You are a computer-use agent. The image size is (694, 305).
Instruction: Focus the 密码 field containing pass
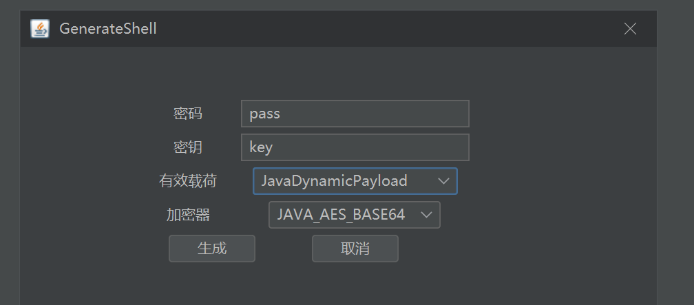point(355,114)
